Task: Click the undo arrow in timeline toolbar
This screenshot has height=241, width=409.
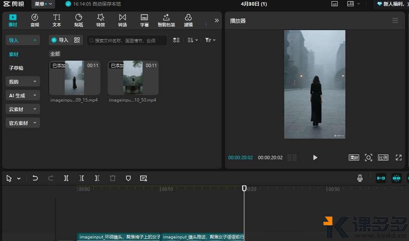Action: pyautogui.click(x=35, y=178)
